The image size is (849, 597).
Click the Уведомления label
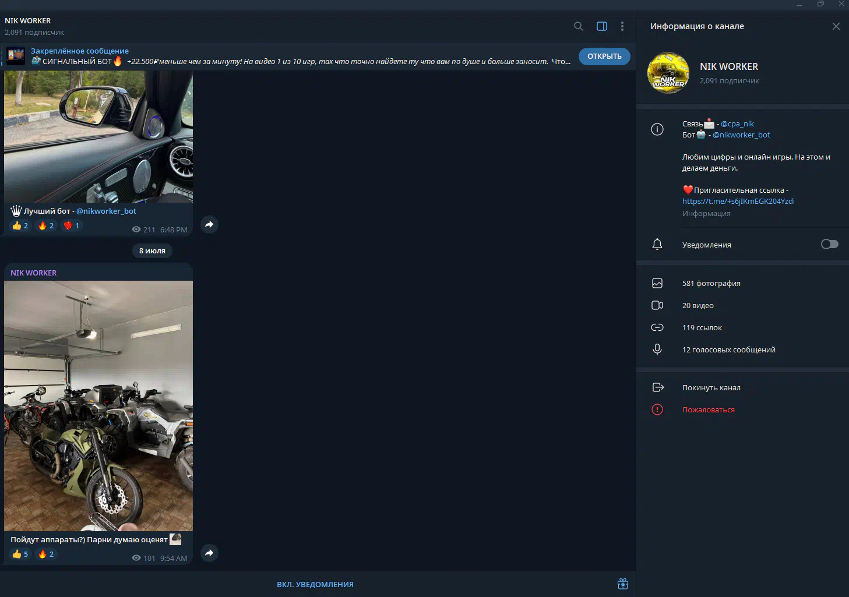click(x=707, y=245)
